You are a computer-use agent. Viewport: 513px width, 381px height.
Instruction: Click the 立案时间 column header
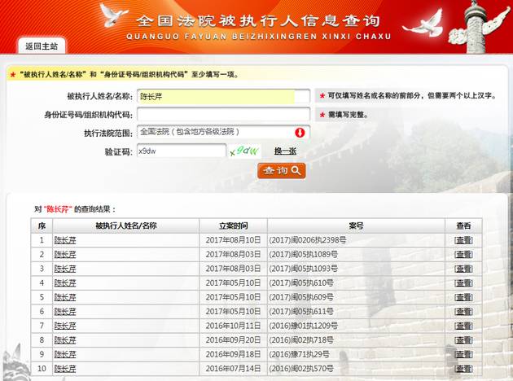click(x=232, y=226)
